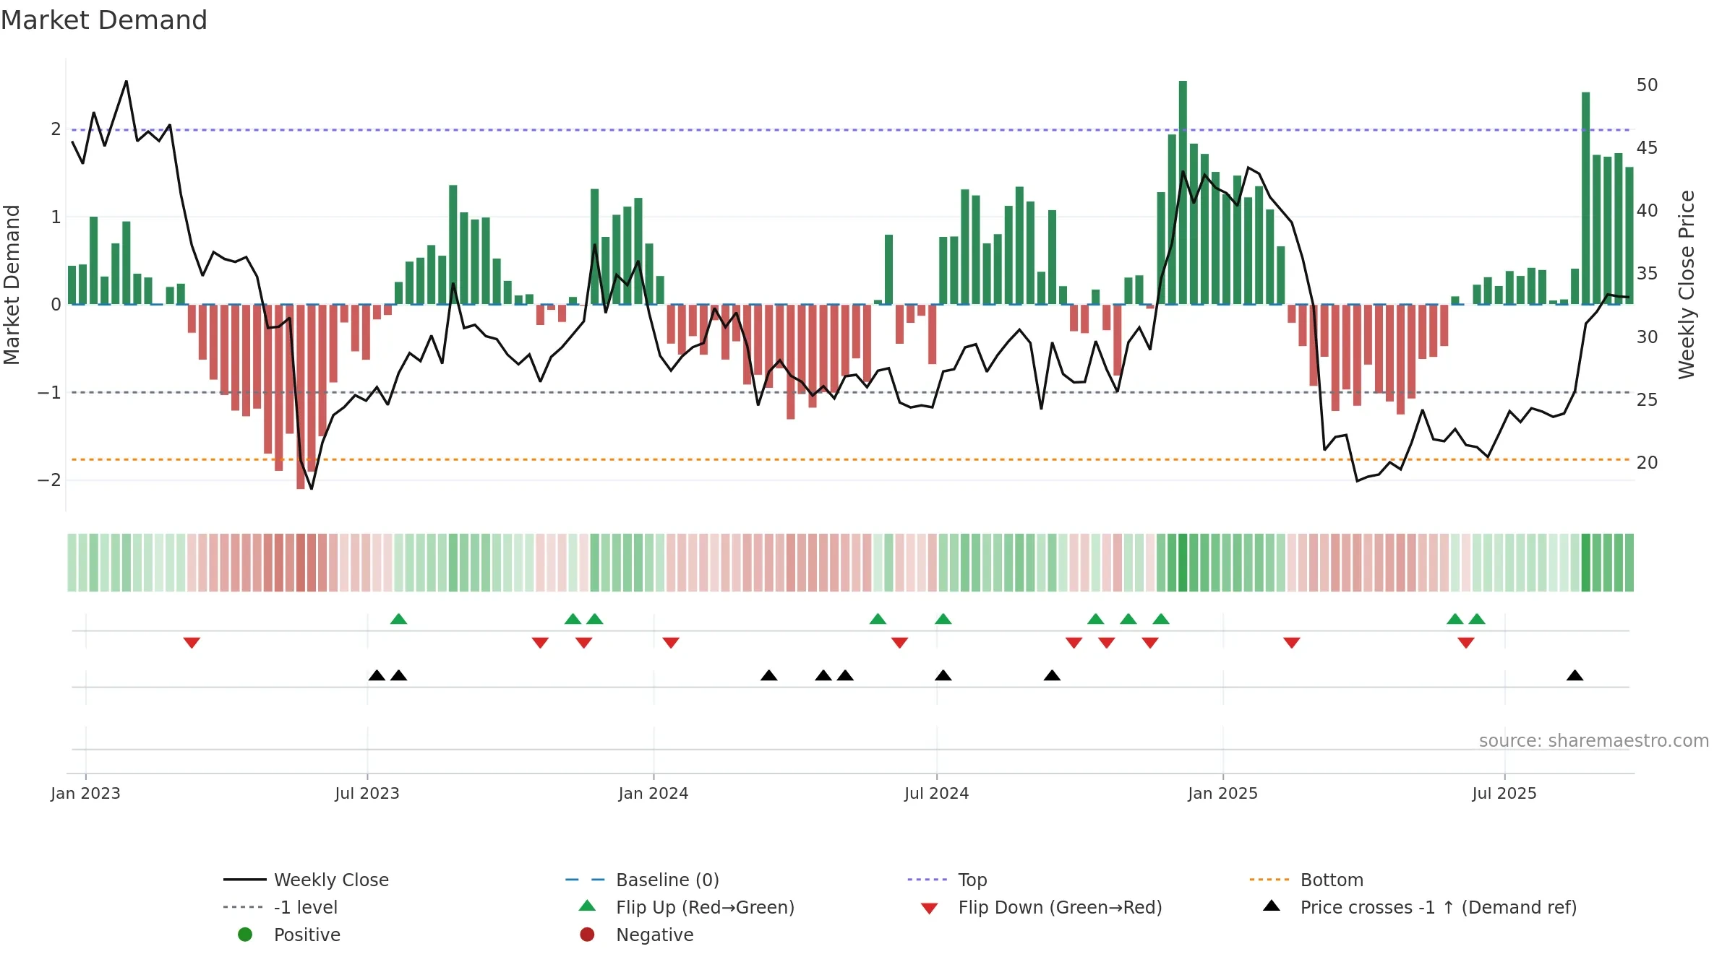Click the black Price crosses triangle in legend
The width and height of the screenshot is (1735, 975).
1272,906
